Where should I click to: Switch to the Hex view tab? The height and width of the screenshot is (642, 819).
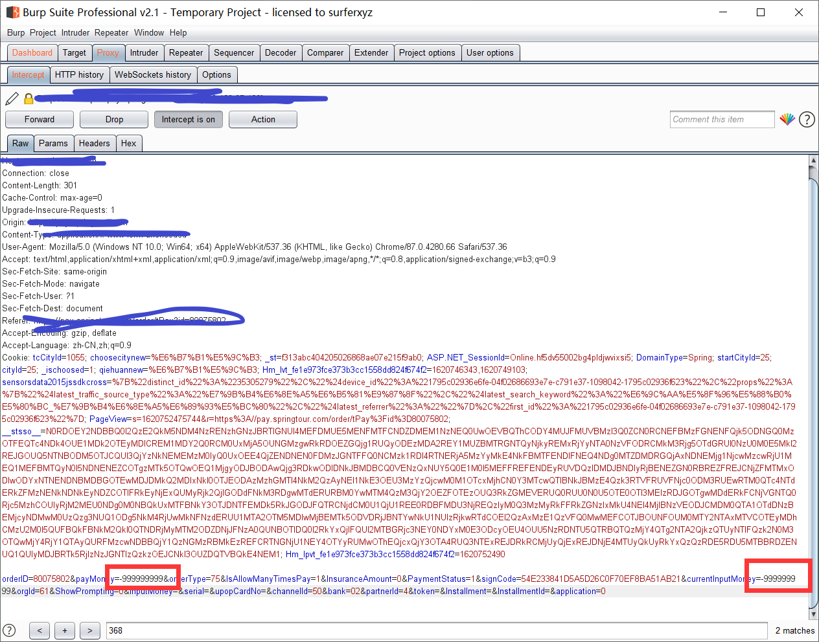pyautogui.click(x=129, y=144)
